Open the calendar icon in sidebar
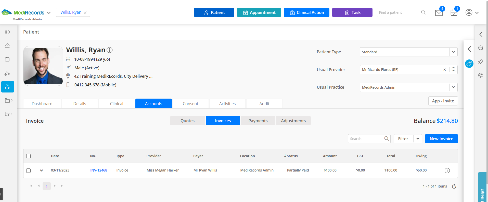Image resolution: width=488 pixels, height=202 pixels. (x=7, y=59)
